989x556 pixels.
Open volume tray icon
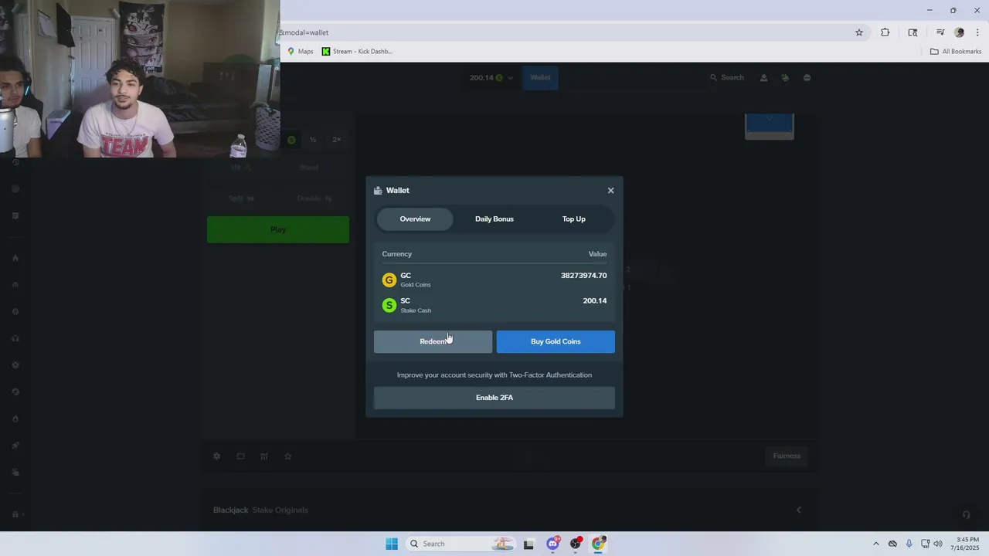coord(938,544)
